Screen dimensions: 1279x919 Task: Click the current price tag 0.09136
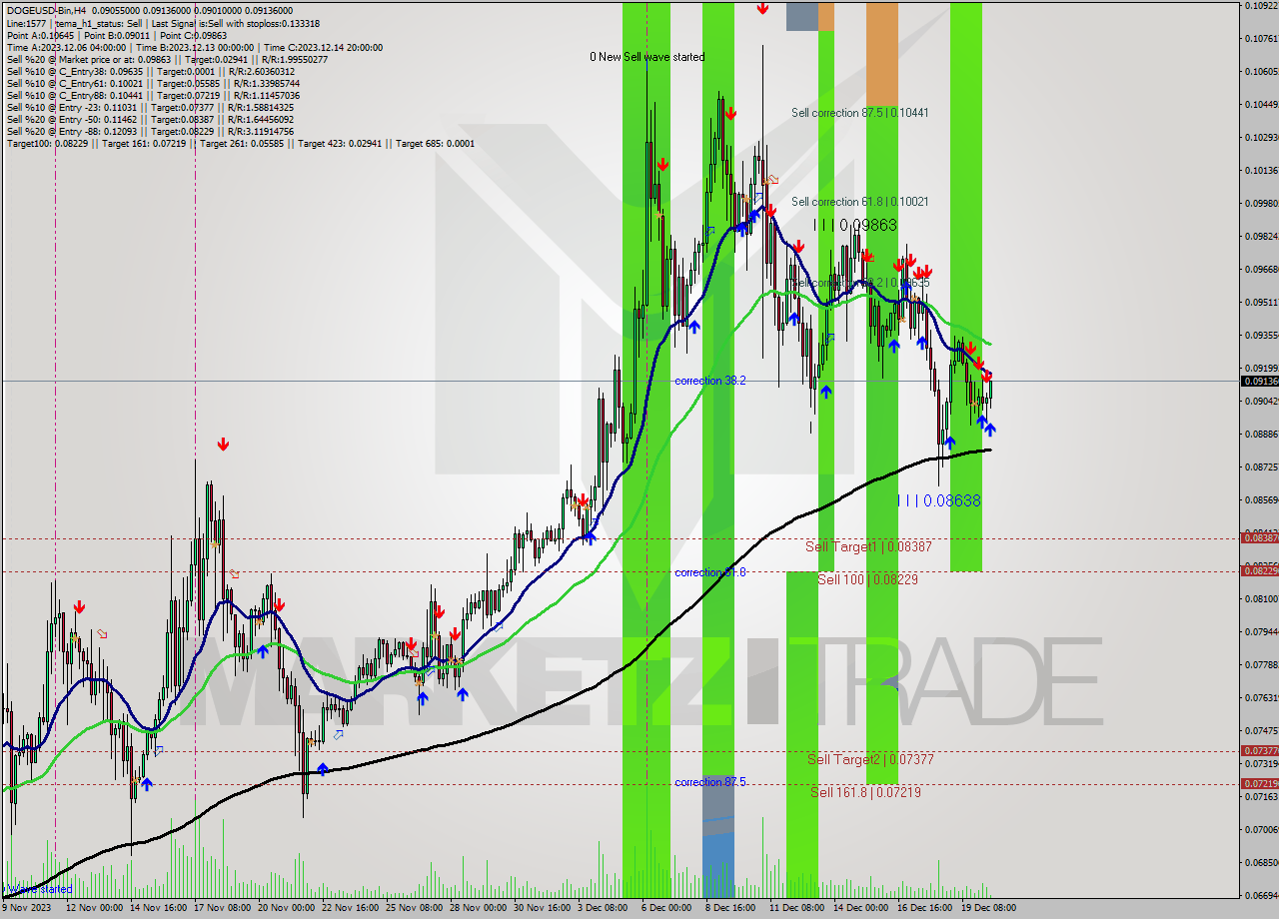(1259, 381)
